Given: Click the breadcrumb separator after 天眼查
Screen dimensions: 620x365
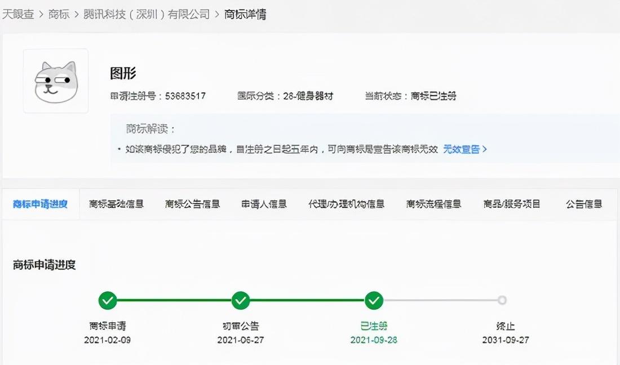Looking at the screenshot, I should [x=41, y=14].
